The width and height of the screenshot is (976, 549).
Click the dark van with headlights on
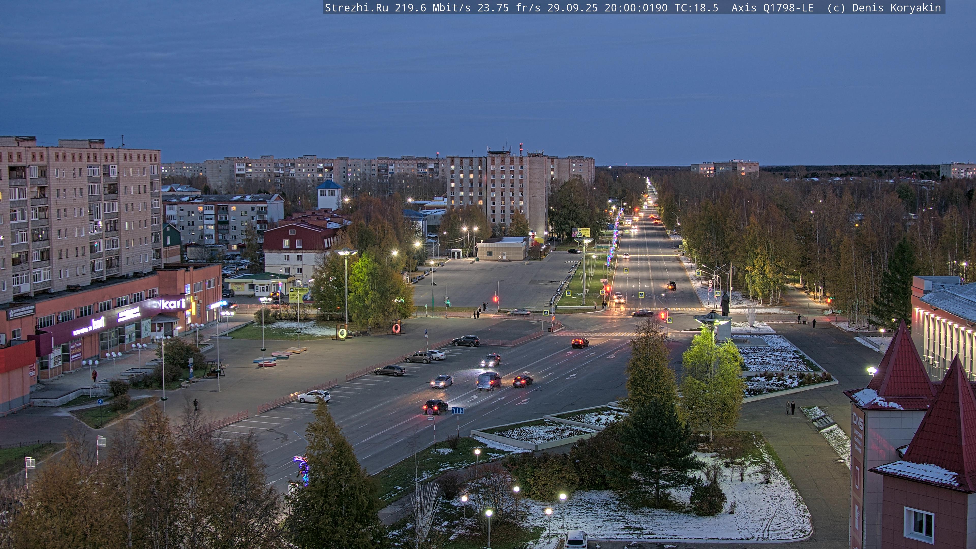(x=489, y=380)
